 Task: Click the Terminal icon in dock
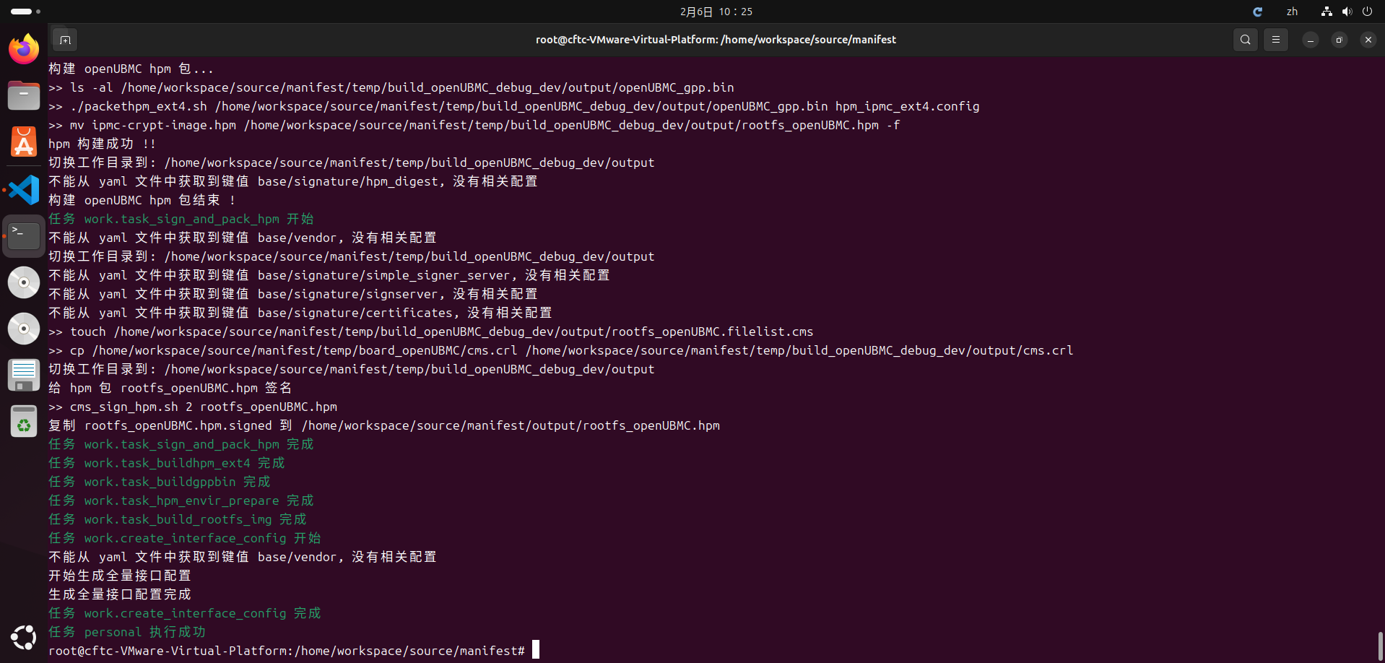coord(24,235)
